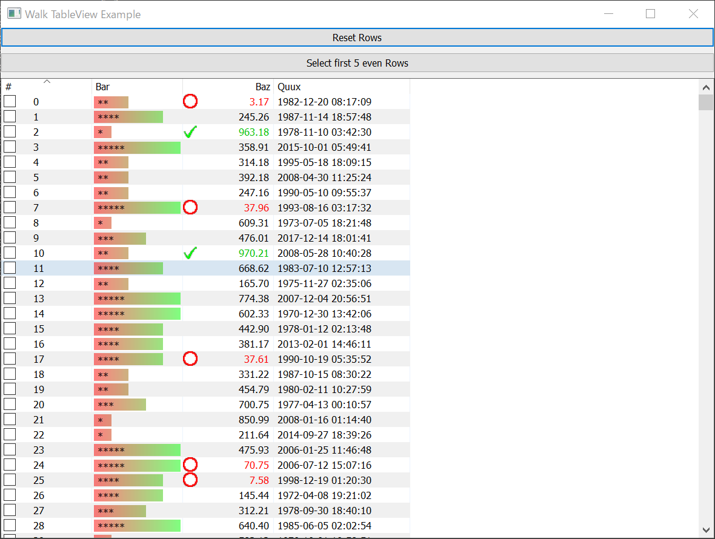Click the three-star bar in row 20
The width and height of the screenshot is (715, 539).
coord(120,404)
